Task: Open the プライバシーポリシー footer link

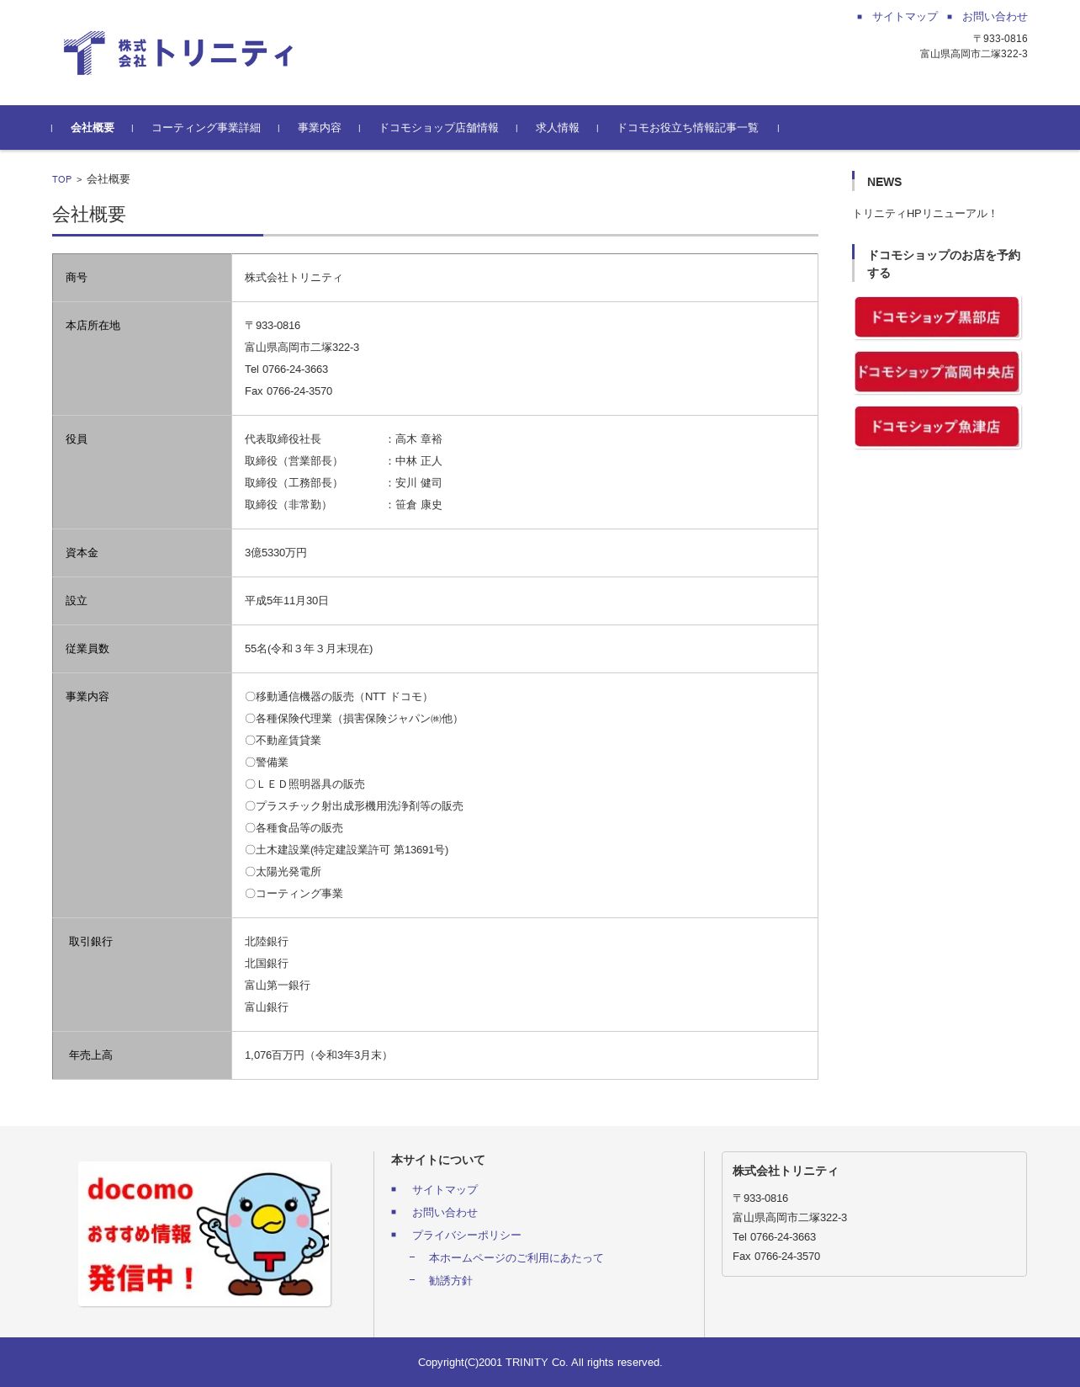Action: coord(467,1236)
